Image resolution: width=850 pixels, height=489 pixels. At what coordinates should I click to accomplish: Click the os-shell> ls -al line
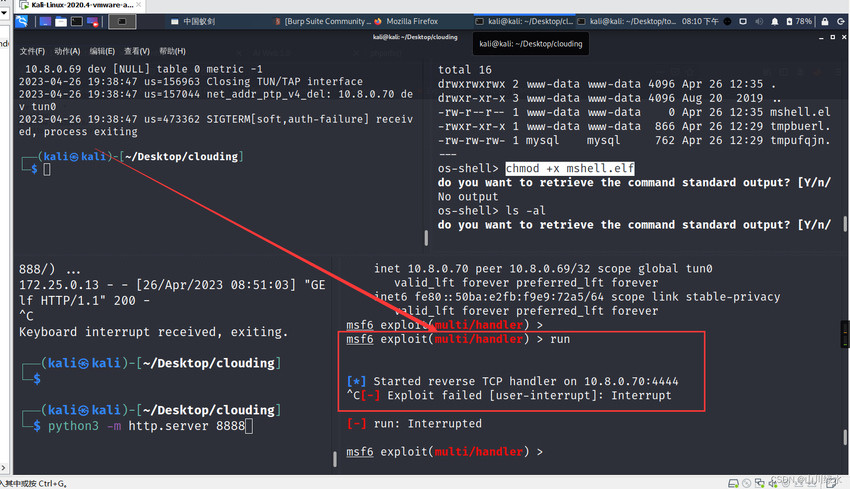pyautogui.click(x=492, y=211)
